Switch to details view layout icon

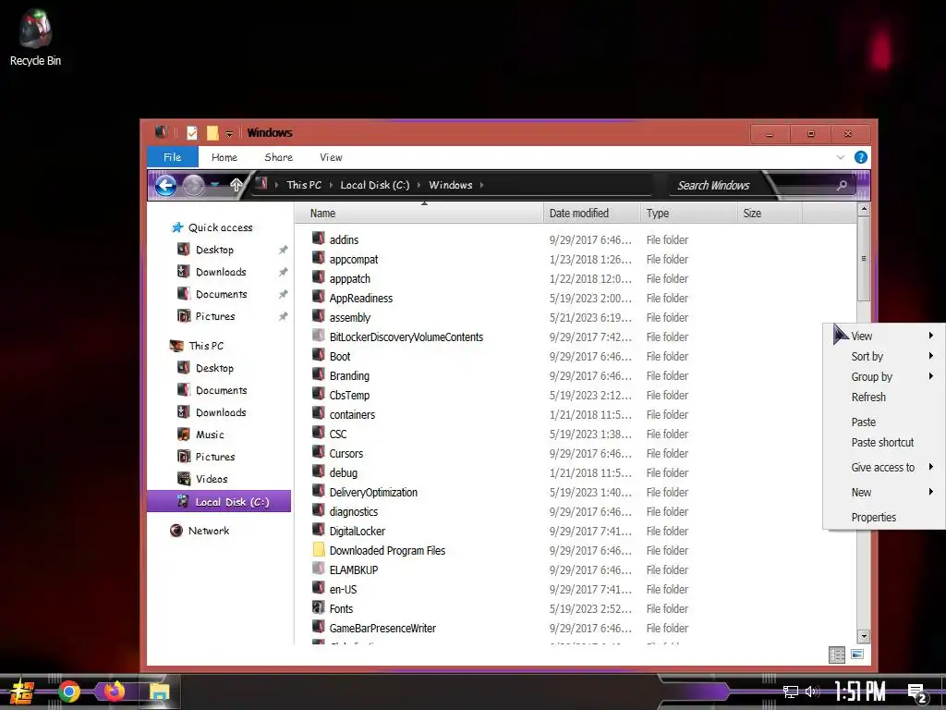[x=837, y=655]
